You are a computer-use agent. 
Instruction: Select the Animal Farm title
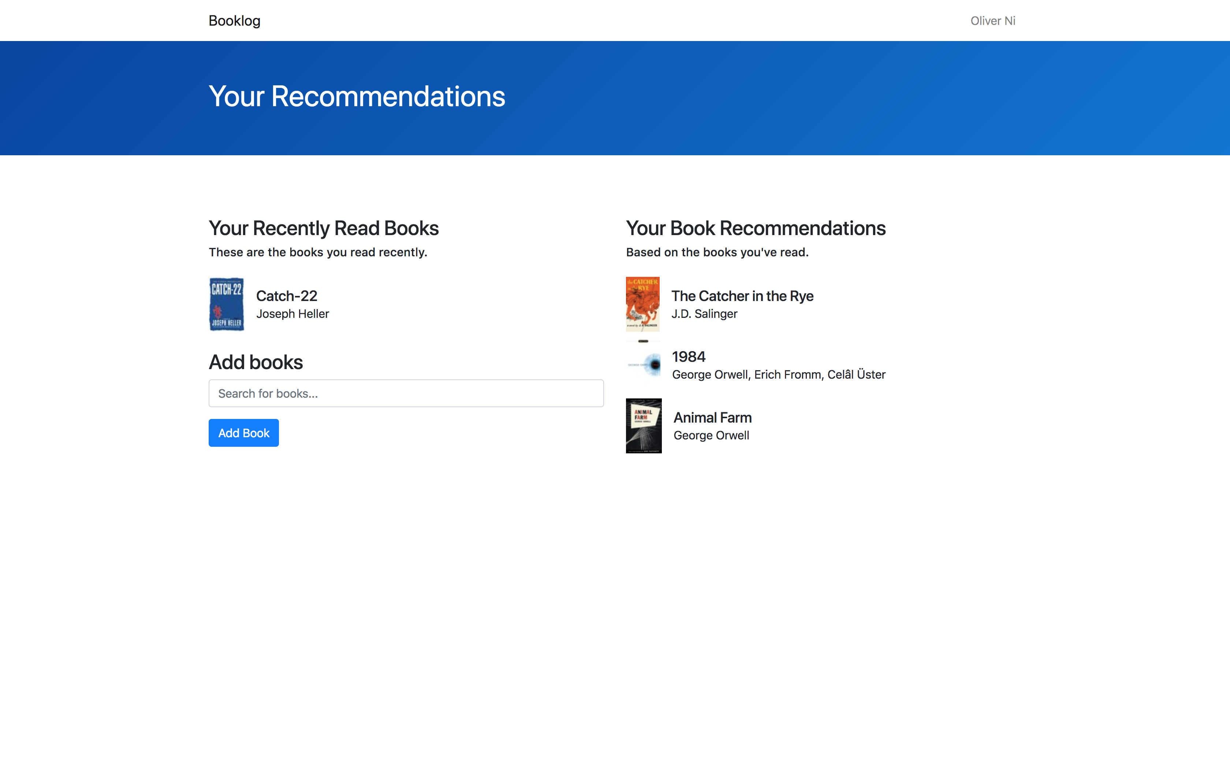[x=712, y=417]
